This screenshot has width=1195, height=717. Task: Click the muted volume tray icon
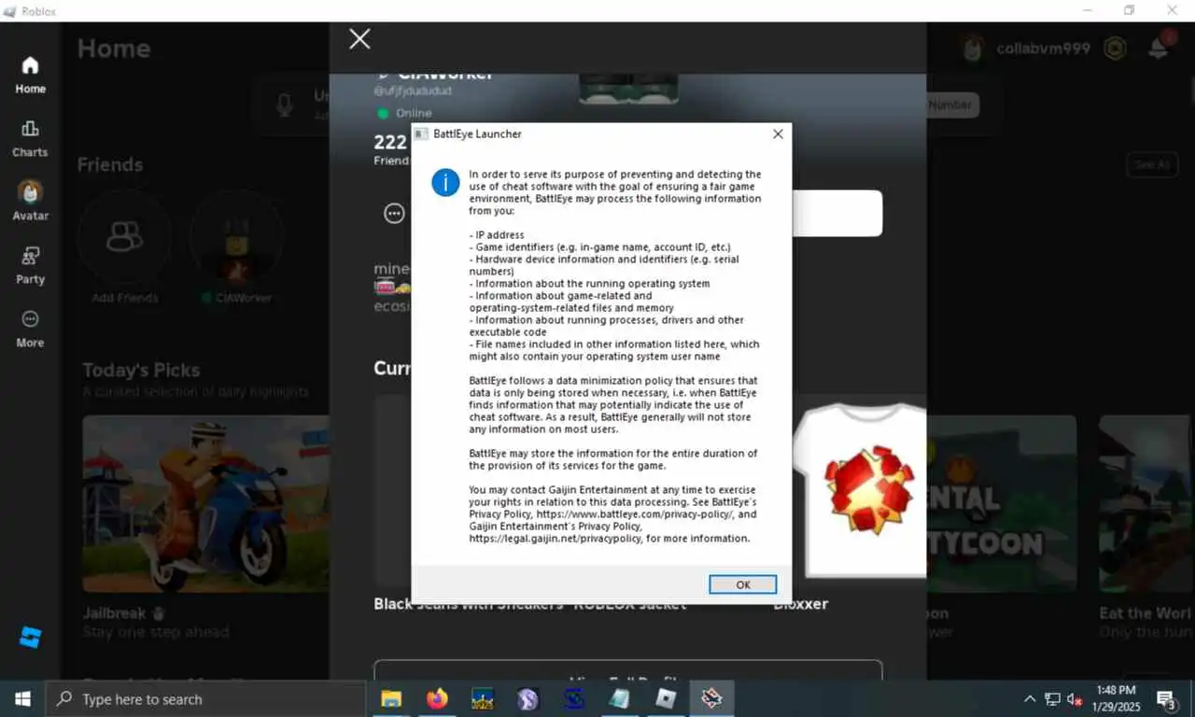pyautogui.click(x=1075, y=698)
